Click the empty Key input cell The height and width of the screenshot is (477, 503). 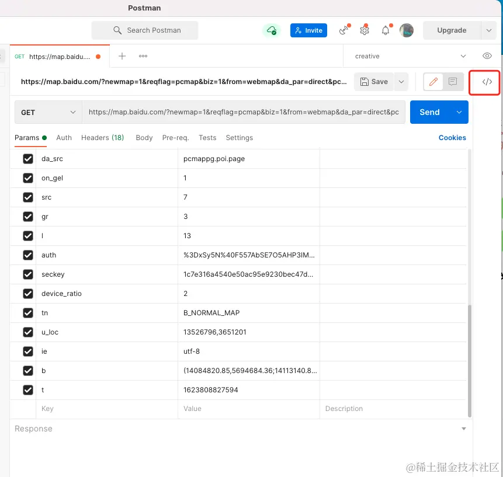pyautogui.click(x=107, y=409)
